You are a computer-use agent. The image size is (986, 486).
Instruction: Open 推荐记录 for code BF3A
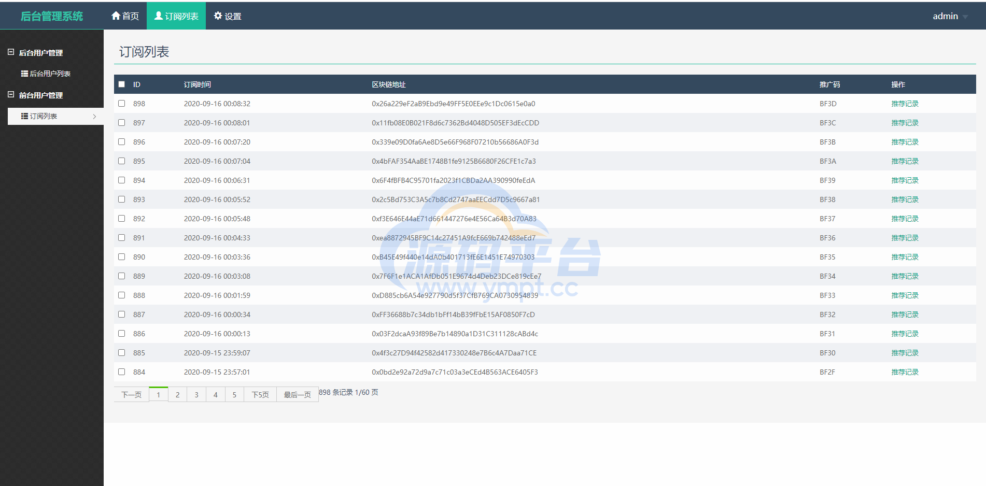pyautogui.click(x=905, y=161)
